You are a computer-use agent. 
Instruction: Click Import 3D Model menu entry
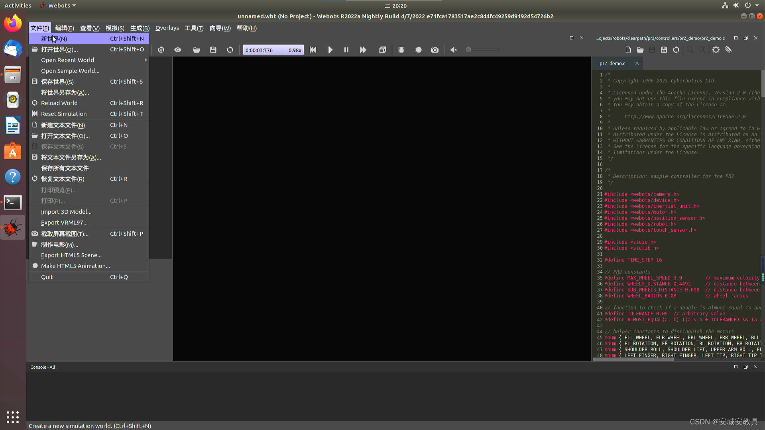[89, 212]
